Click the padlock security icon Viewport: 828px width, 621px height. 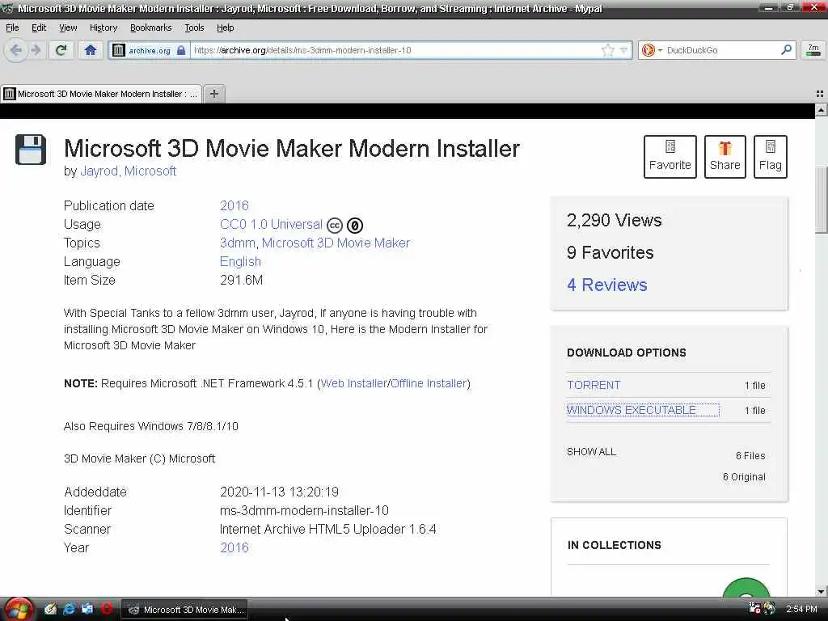181,50
